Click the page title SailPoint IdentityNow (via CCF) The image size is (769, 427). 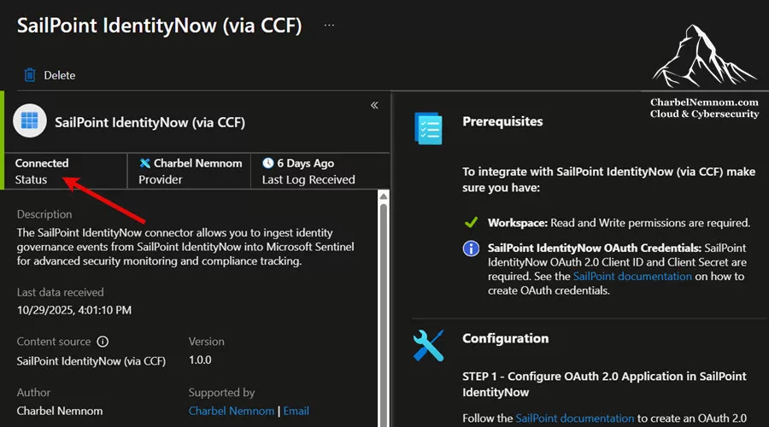[x=160, y=26]
